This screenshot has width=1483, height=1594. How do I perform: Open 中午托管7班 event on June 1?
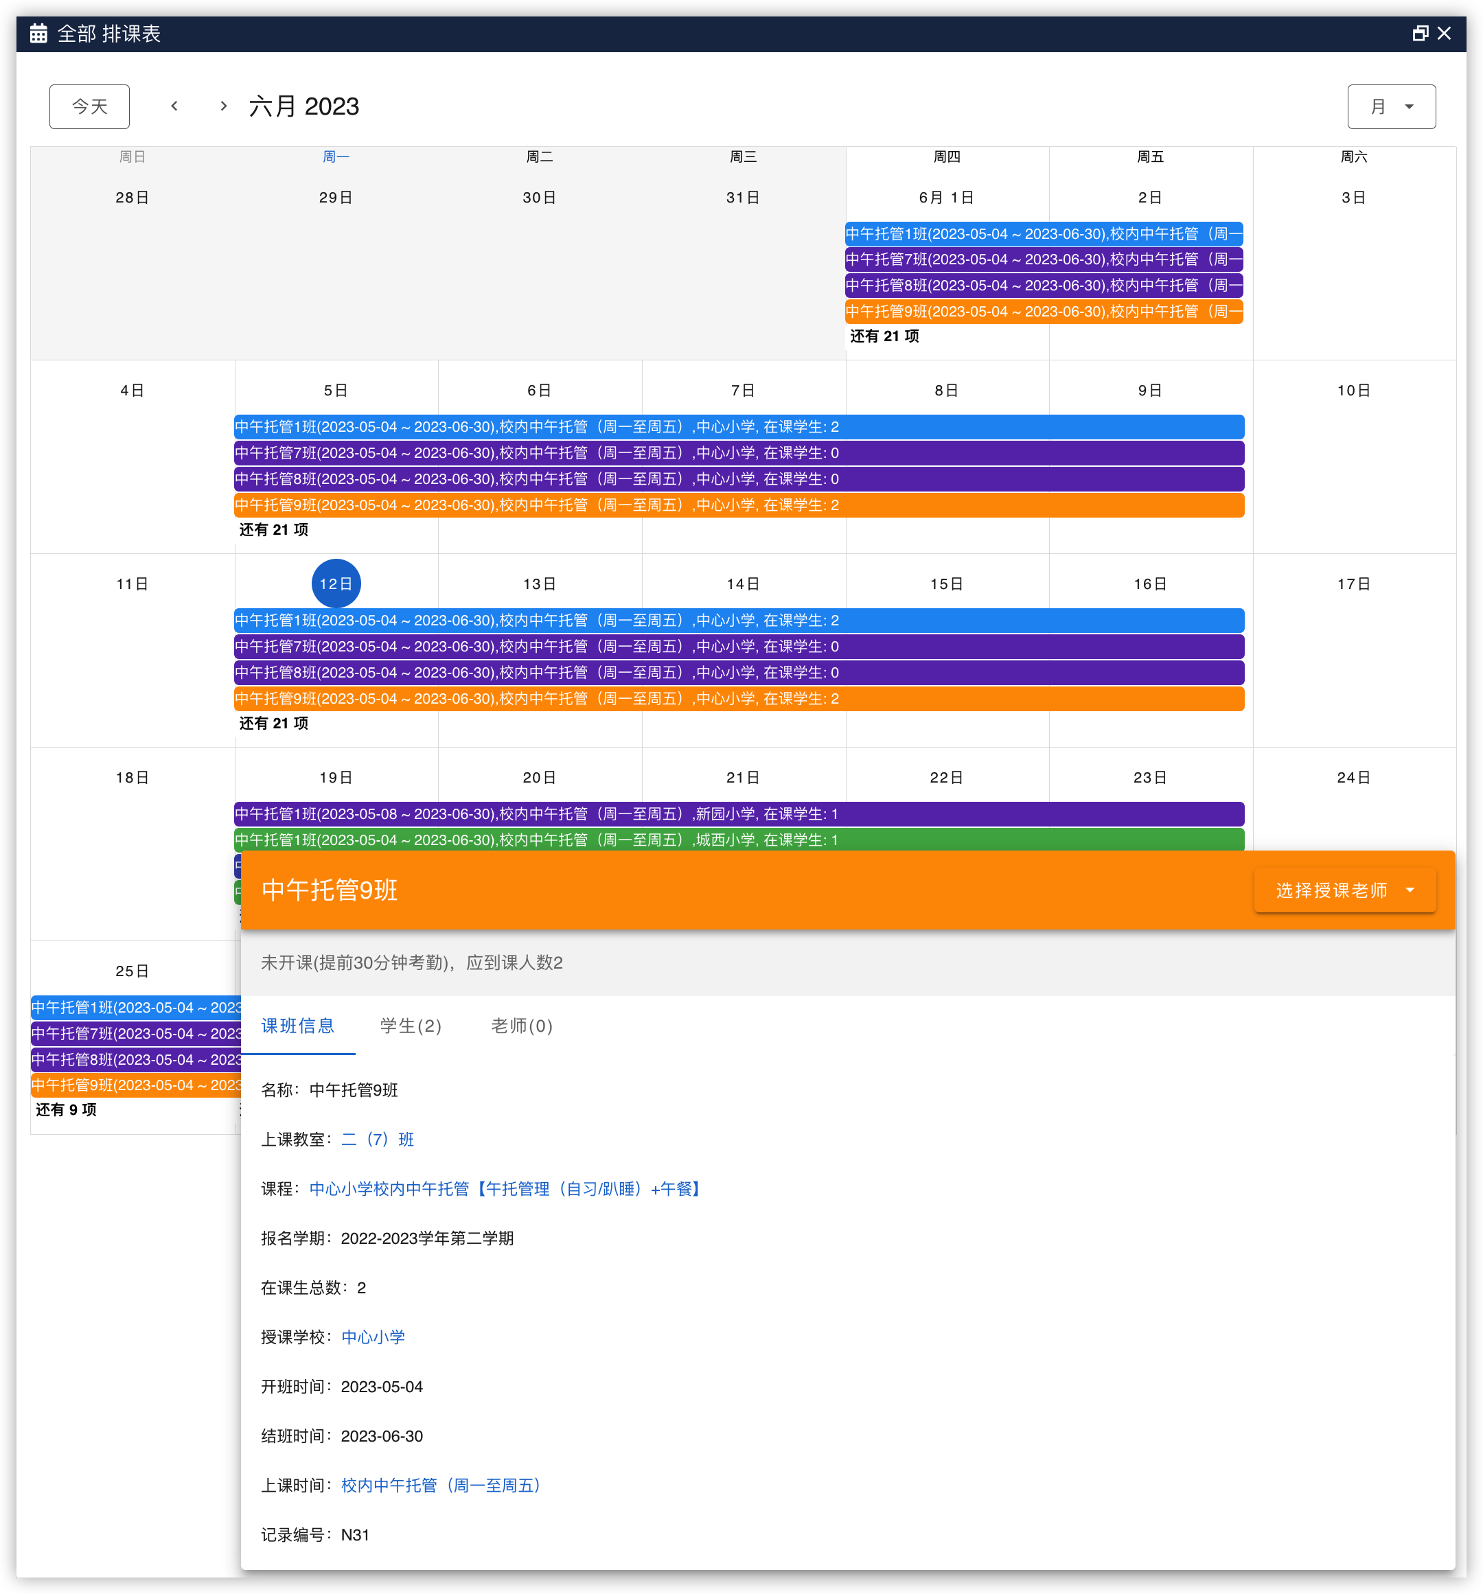point(1044,259)
